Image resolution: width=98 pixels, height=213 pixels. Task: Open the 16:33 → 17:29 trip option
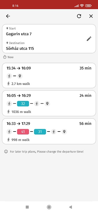(x=49, y=131)
